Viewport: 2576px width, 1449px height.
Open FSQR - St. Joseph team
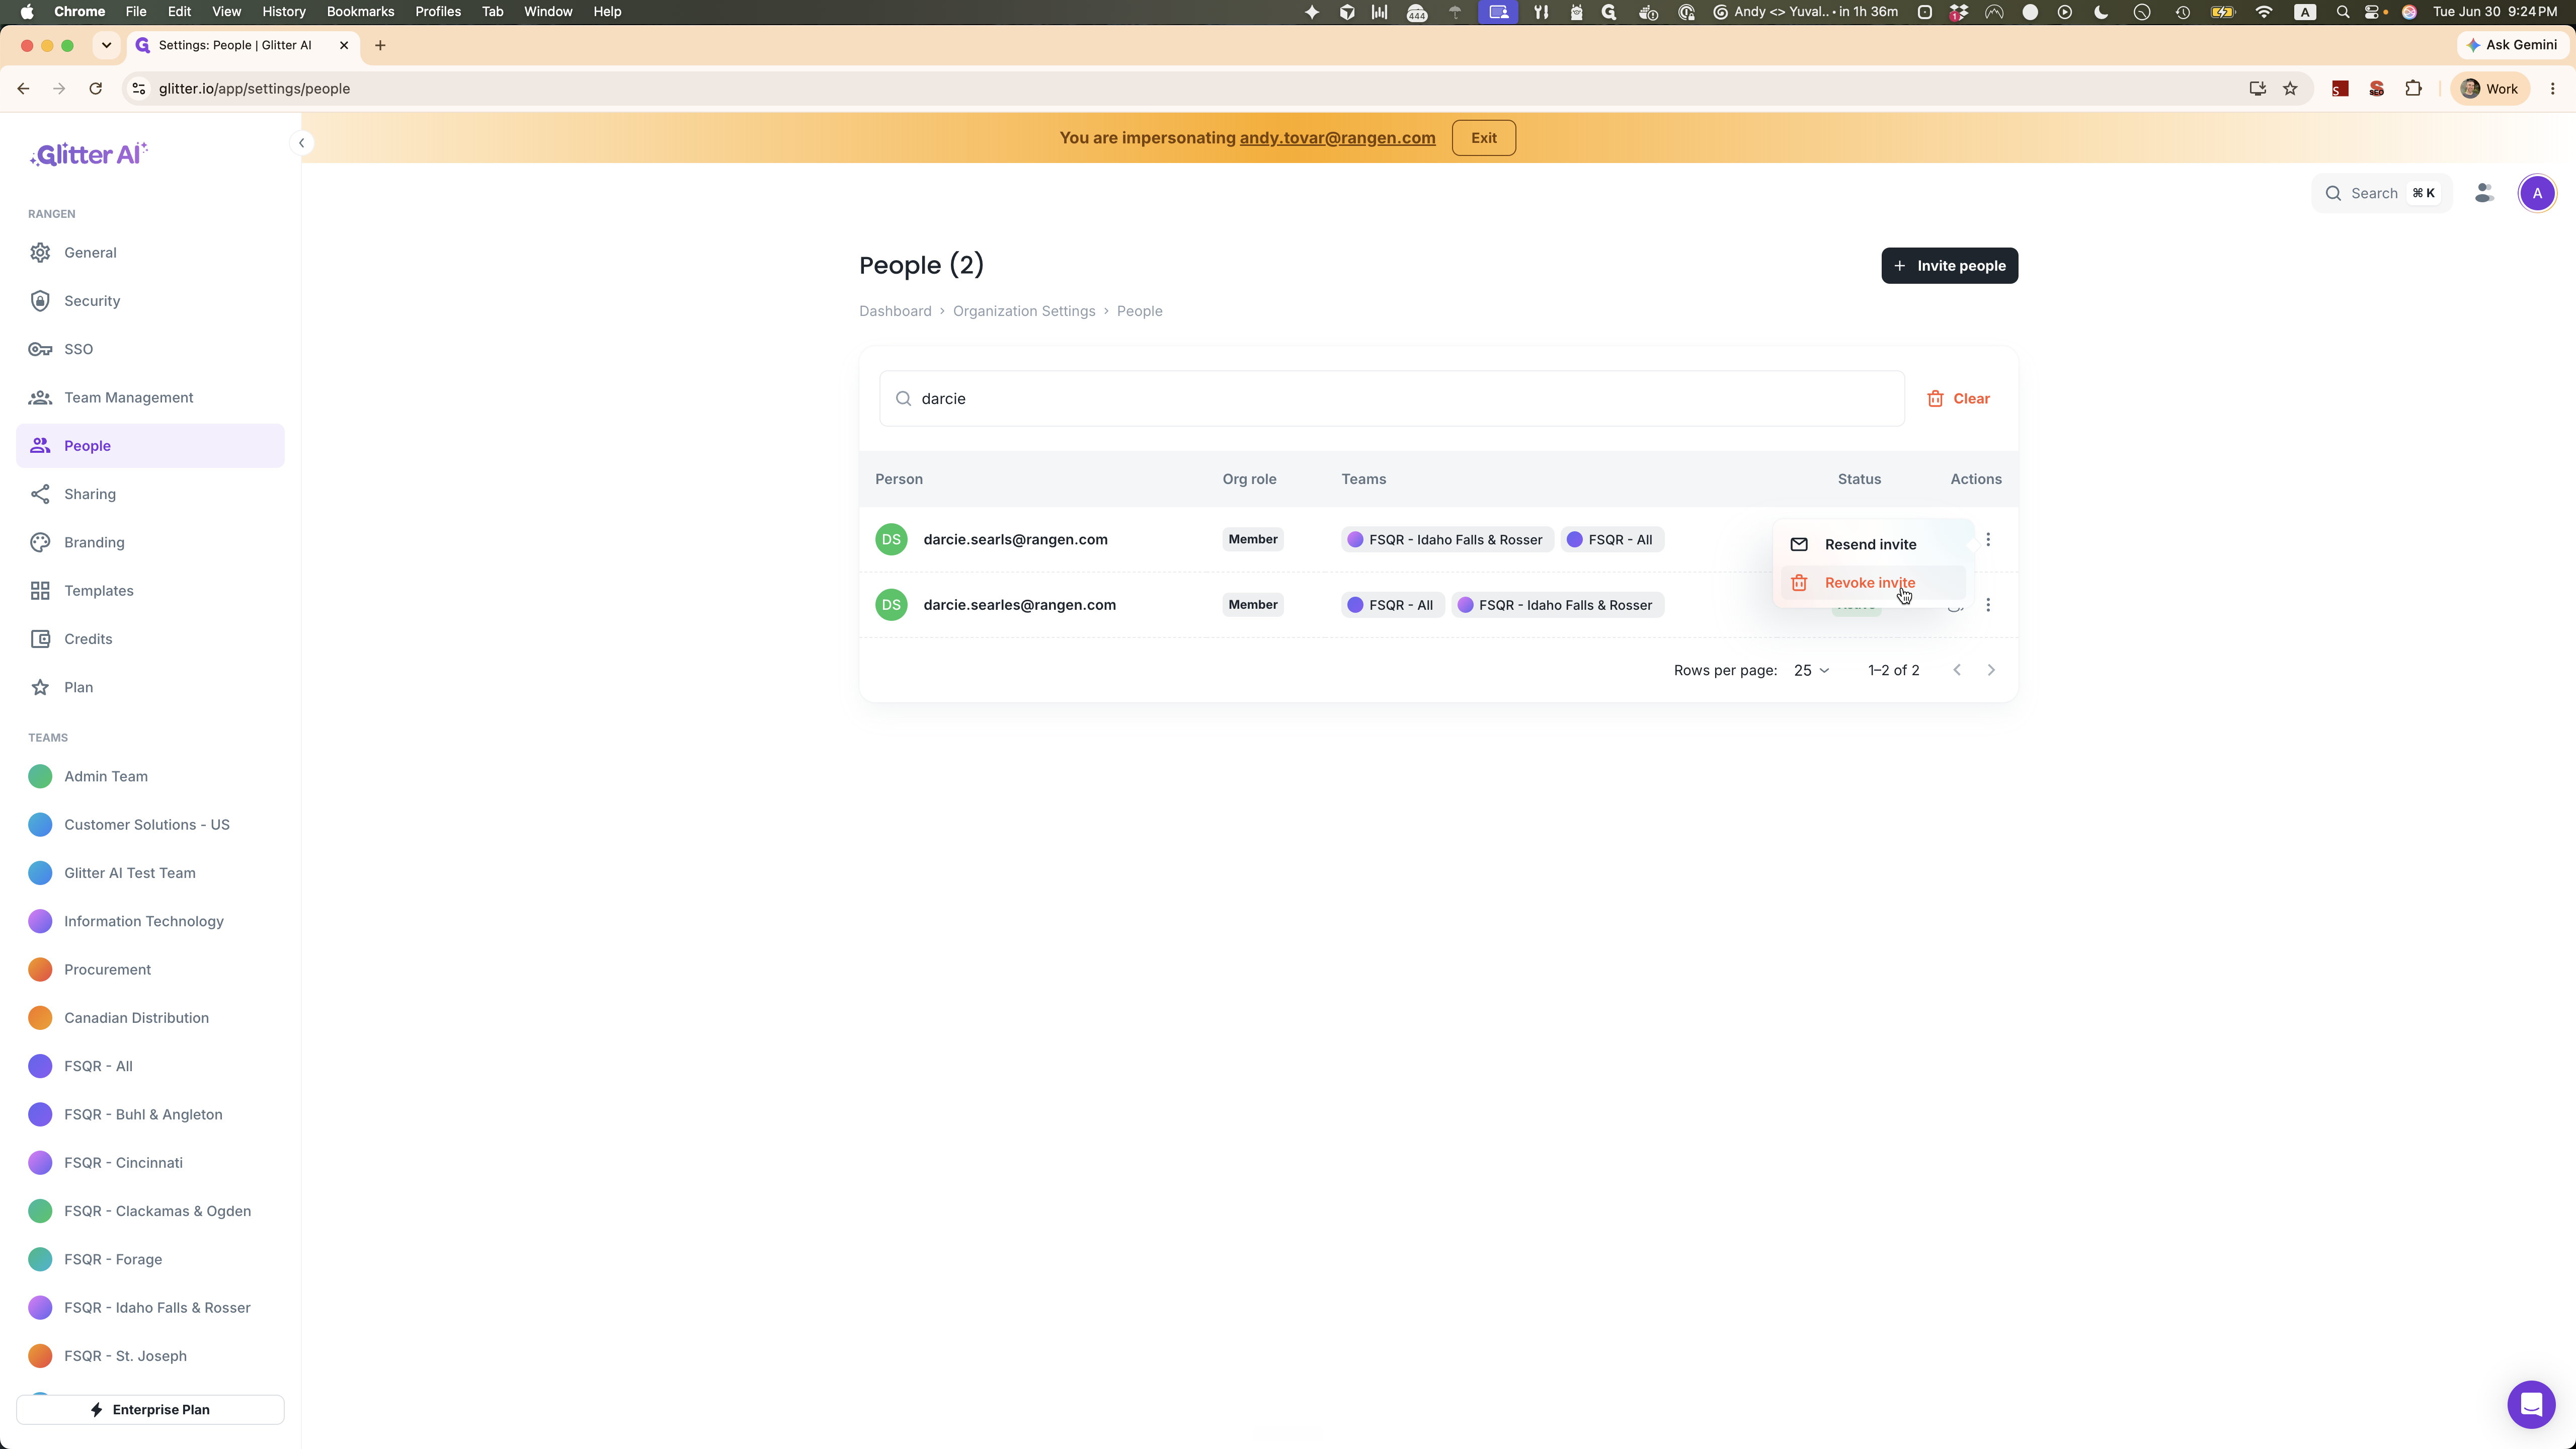pyautogui.click(x=150, y=1356)
